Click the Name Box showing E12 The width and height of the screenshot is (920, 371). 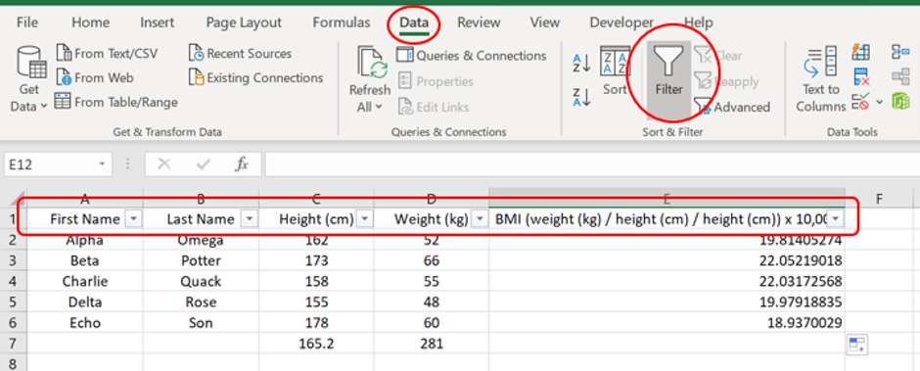pyautogui.click(x=51, y=164)
